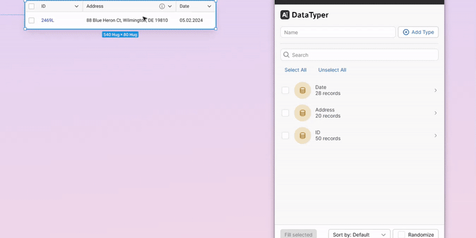The image size is (476, 238).
Task: Open the Sort by: Default dropdown
Action: point(359,235)
